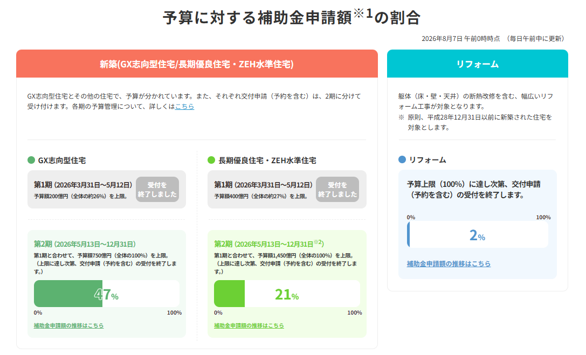Viewport: 586px width, 355px height.
Task: Click 第2期 (2026年5月13日〜12月31日) heading under GX志向型住宅
Action: (x=85, y=244)
